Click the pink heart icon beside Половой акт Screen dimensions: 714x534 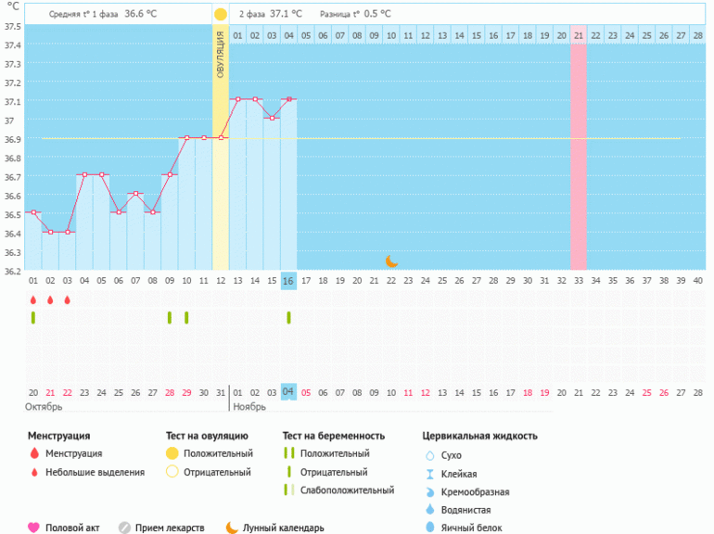click(34, 528)
